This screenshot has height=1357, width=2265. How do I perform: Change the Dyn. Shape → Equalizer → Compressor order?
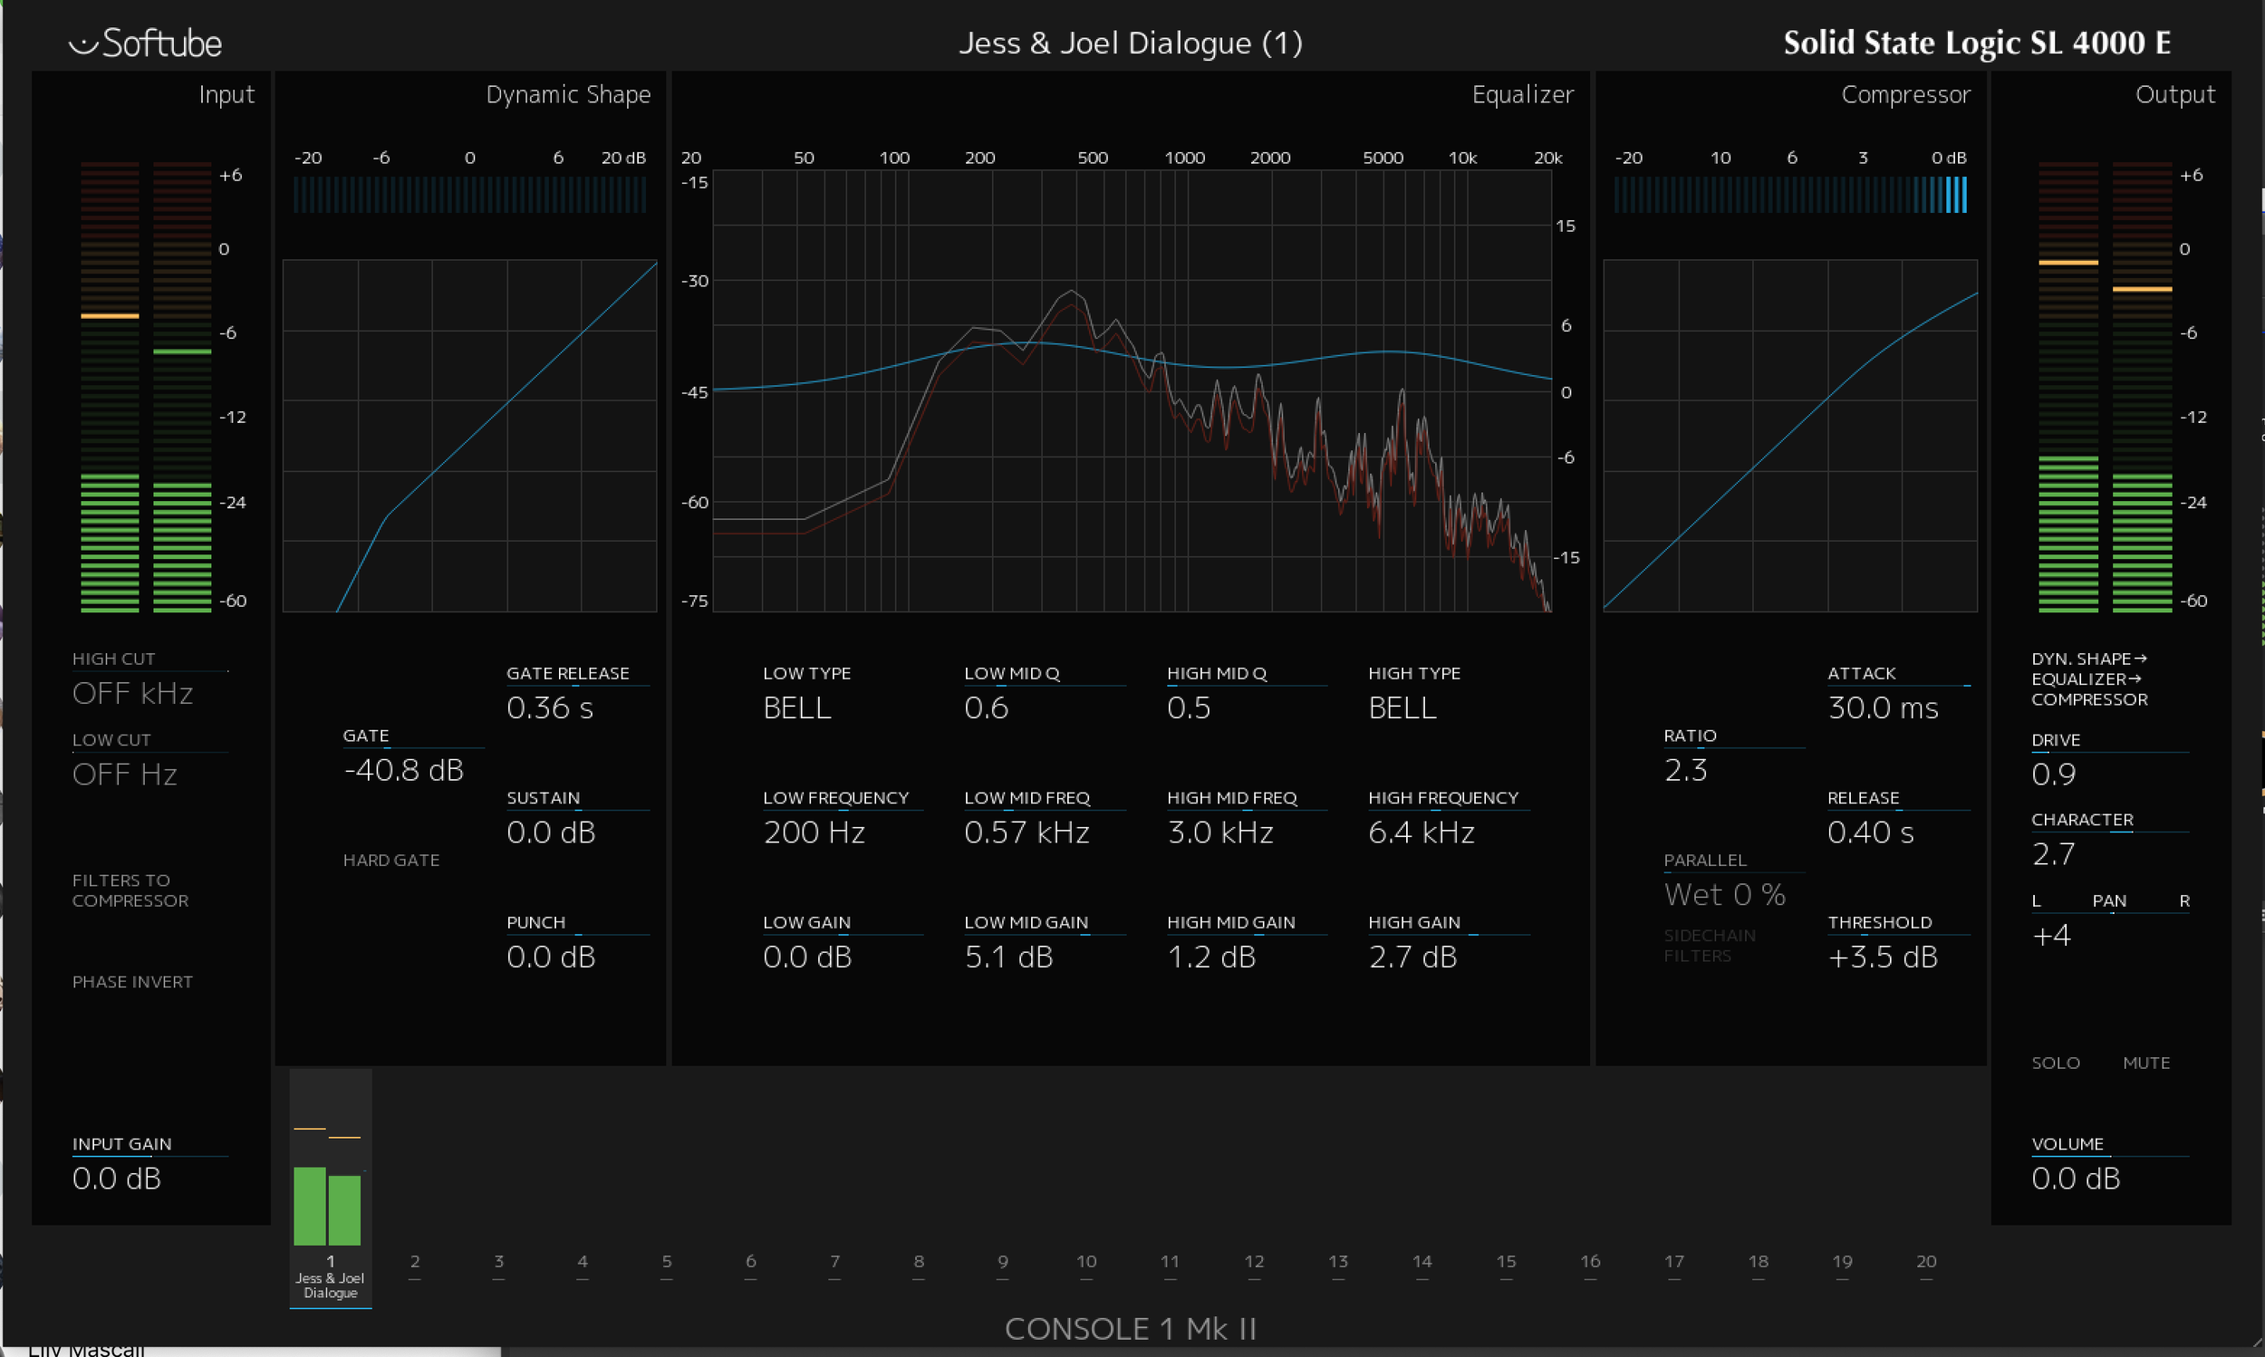pyautogui.click(x=2089, y=678)
